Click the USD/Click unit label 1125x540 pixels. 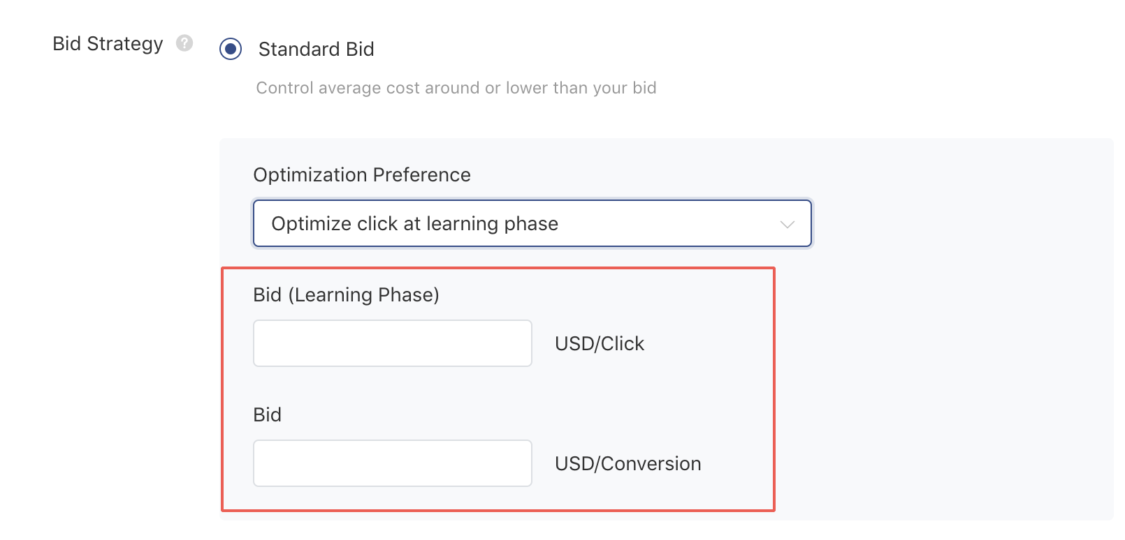tap(599, 343)
